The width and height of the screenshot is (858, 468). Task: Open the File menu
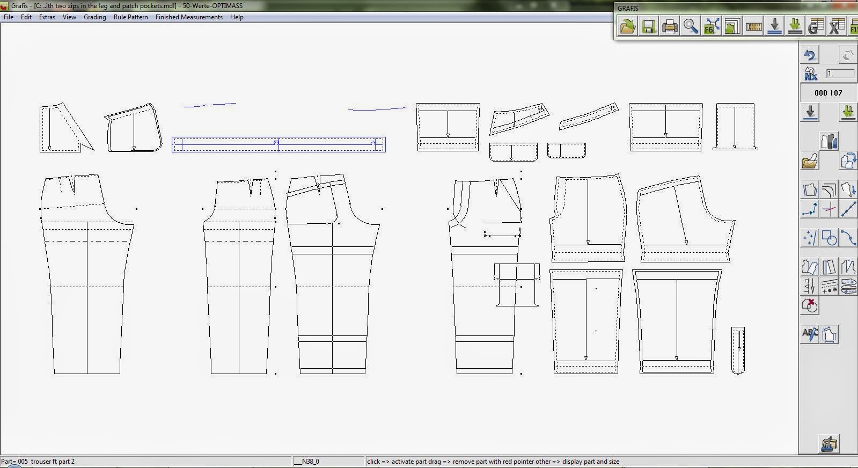[x=9, y=17]
